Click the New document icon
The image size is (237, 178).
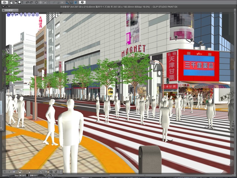tap(11, 3)
